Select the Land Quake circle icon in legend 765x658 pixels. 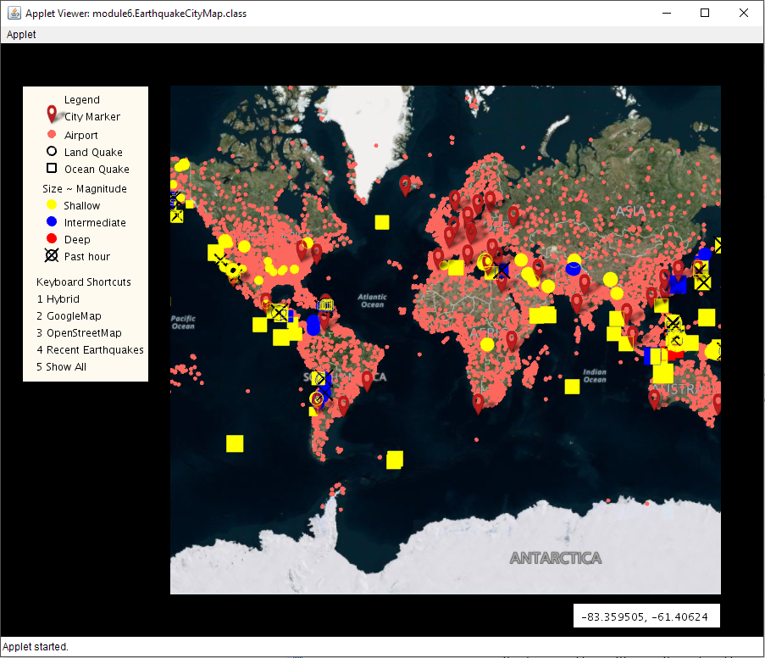[51, 151]
